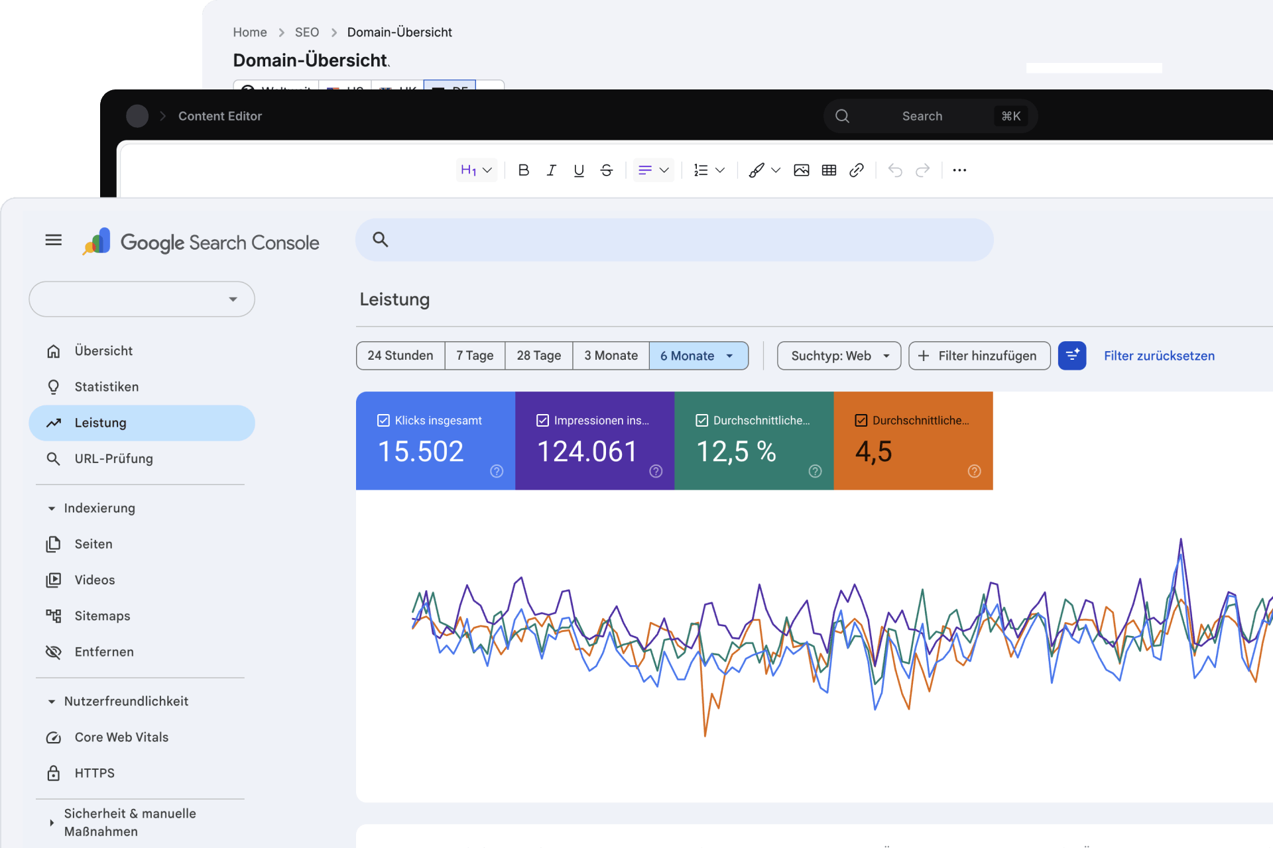Open the numbered list dropdown

pyautogui.click(x=709, y=170)
